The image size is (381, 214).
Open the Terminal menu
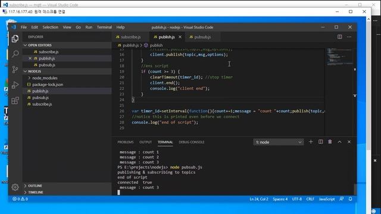[104, 27]
